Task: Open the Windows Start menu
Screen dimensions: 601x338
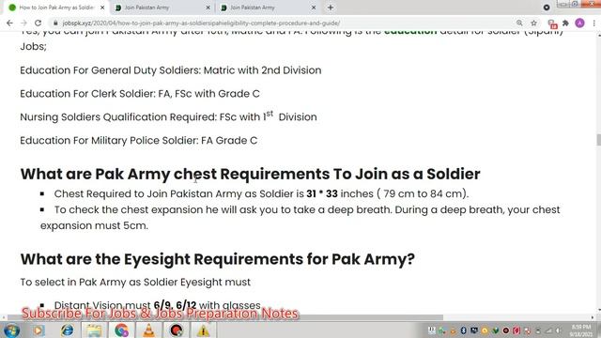Action: pyautogui.click(x=11, y=330)
